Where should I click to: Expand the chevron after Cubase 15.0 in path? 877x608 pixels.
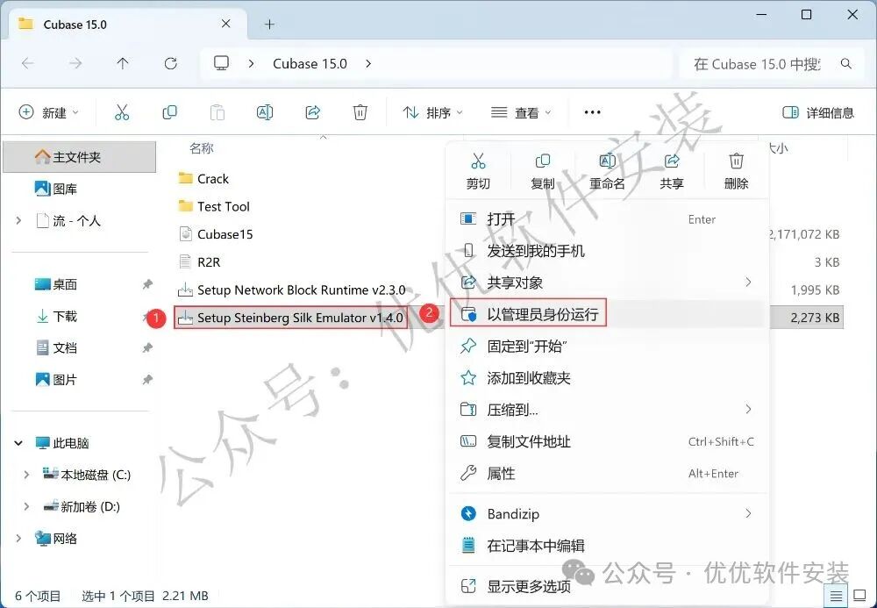[368, 64]
